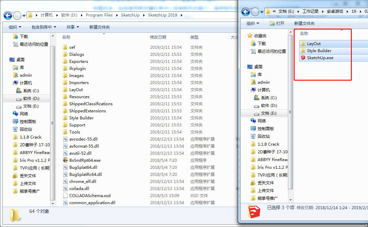Screen dimensions: 368x227
Task: Open the 组织 dropdown in the left window
Action: click(x=15, y=27)
